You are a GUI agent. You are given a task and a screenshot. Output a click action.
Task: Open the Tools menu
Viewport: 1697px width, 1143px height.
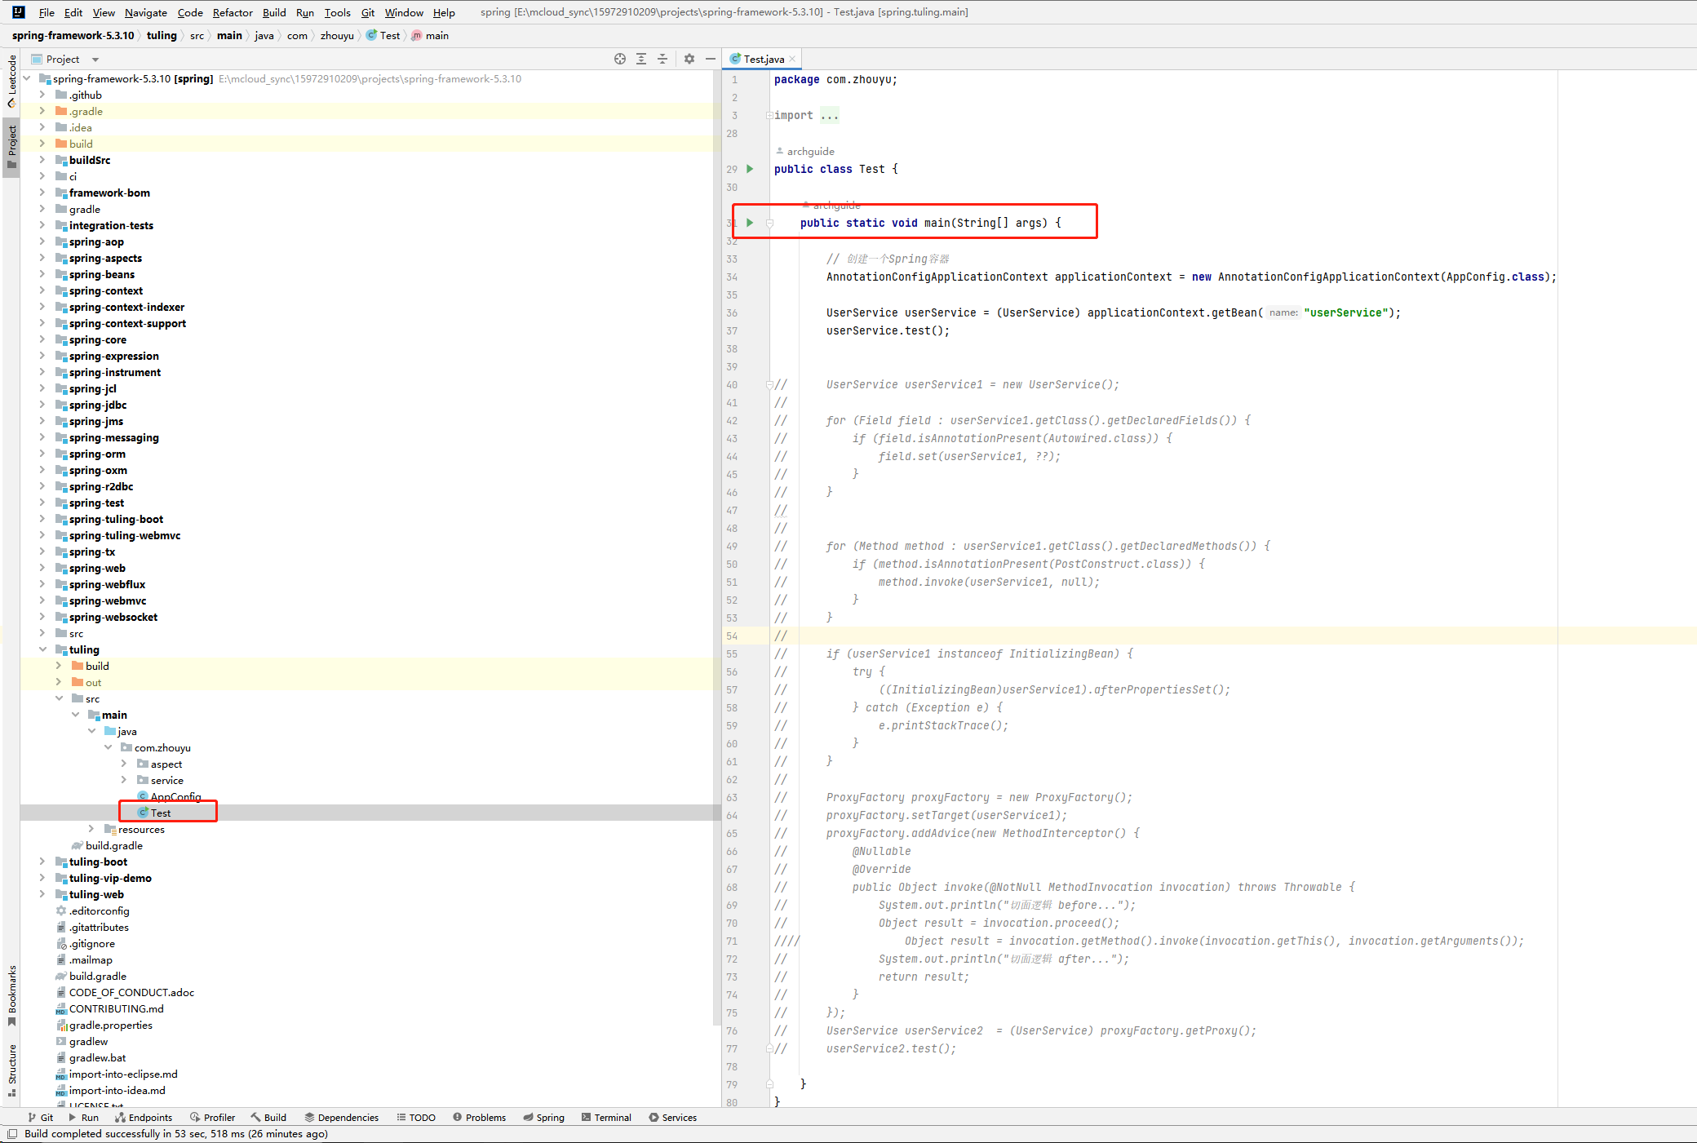point(337,12)
